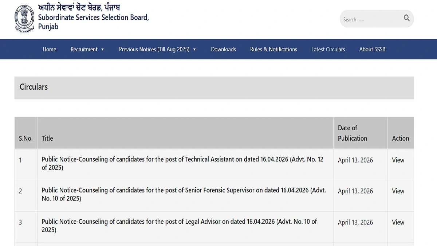This screenshot has height=246, width=437.
Task: Click inside the search input field
Action: [x=368, y=19]
